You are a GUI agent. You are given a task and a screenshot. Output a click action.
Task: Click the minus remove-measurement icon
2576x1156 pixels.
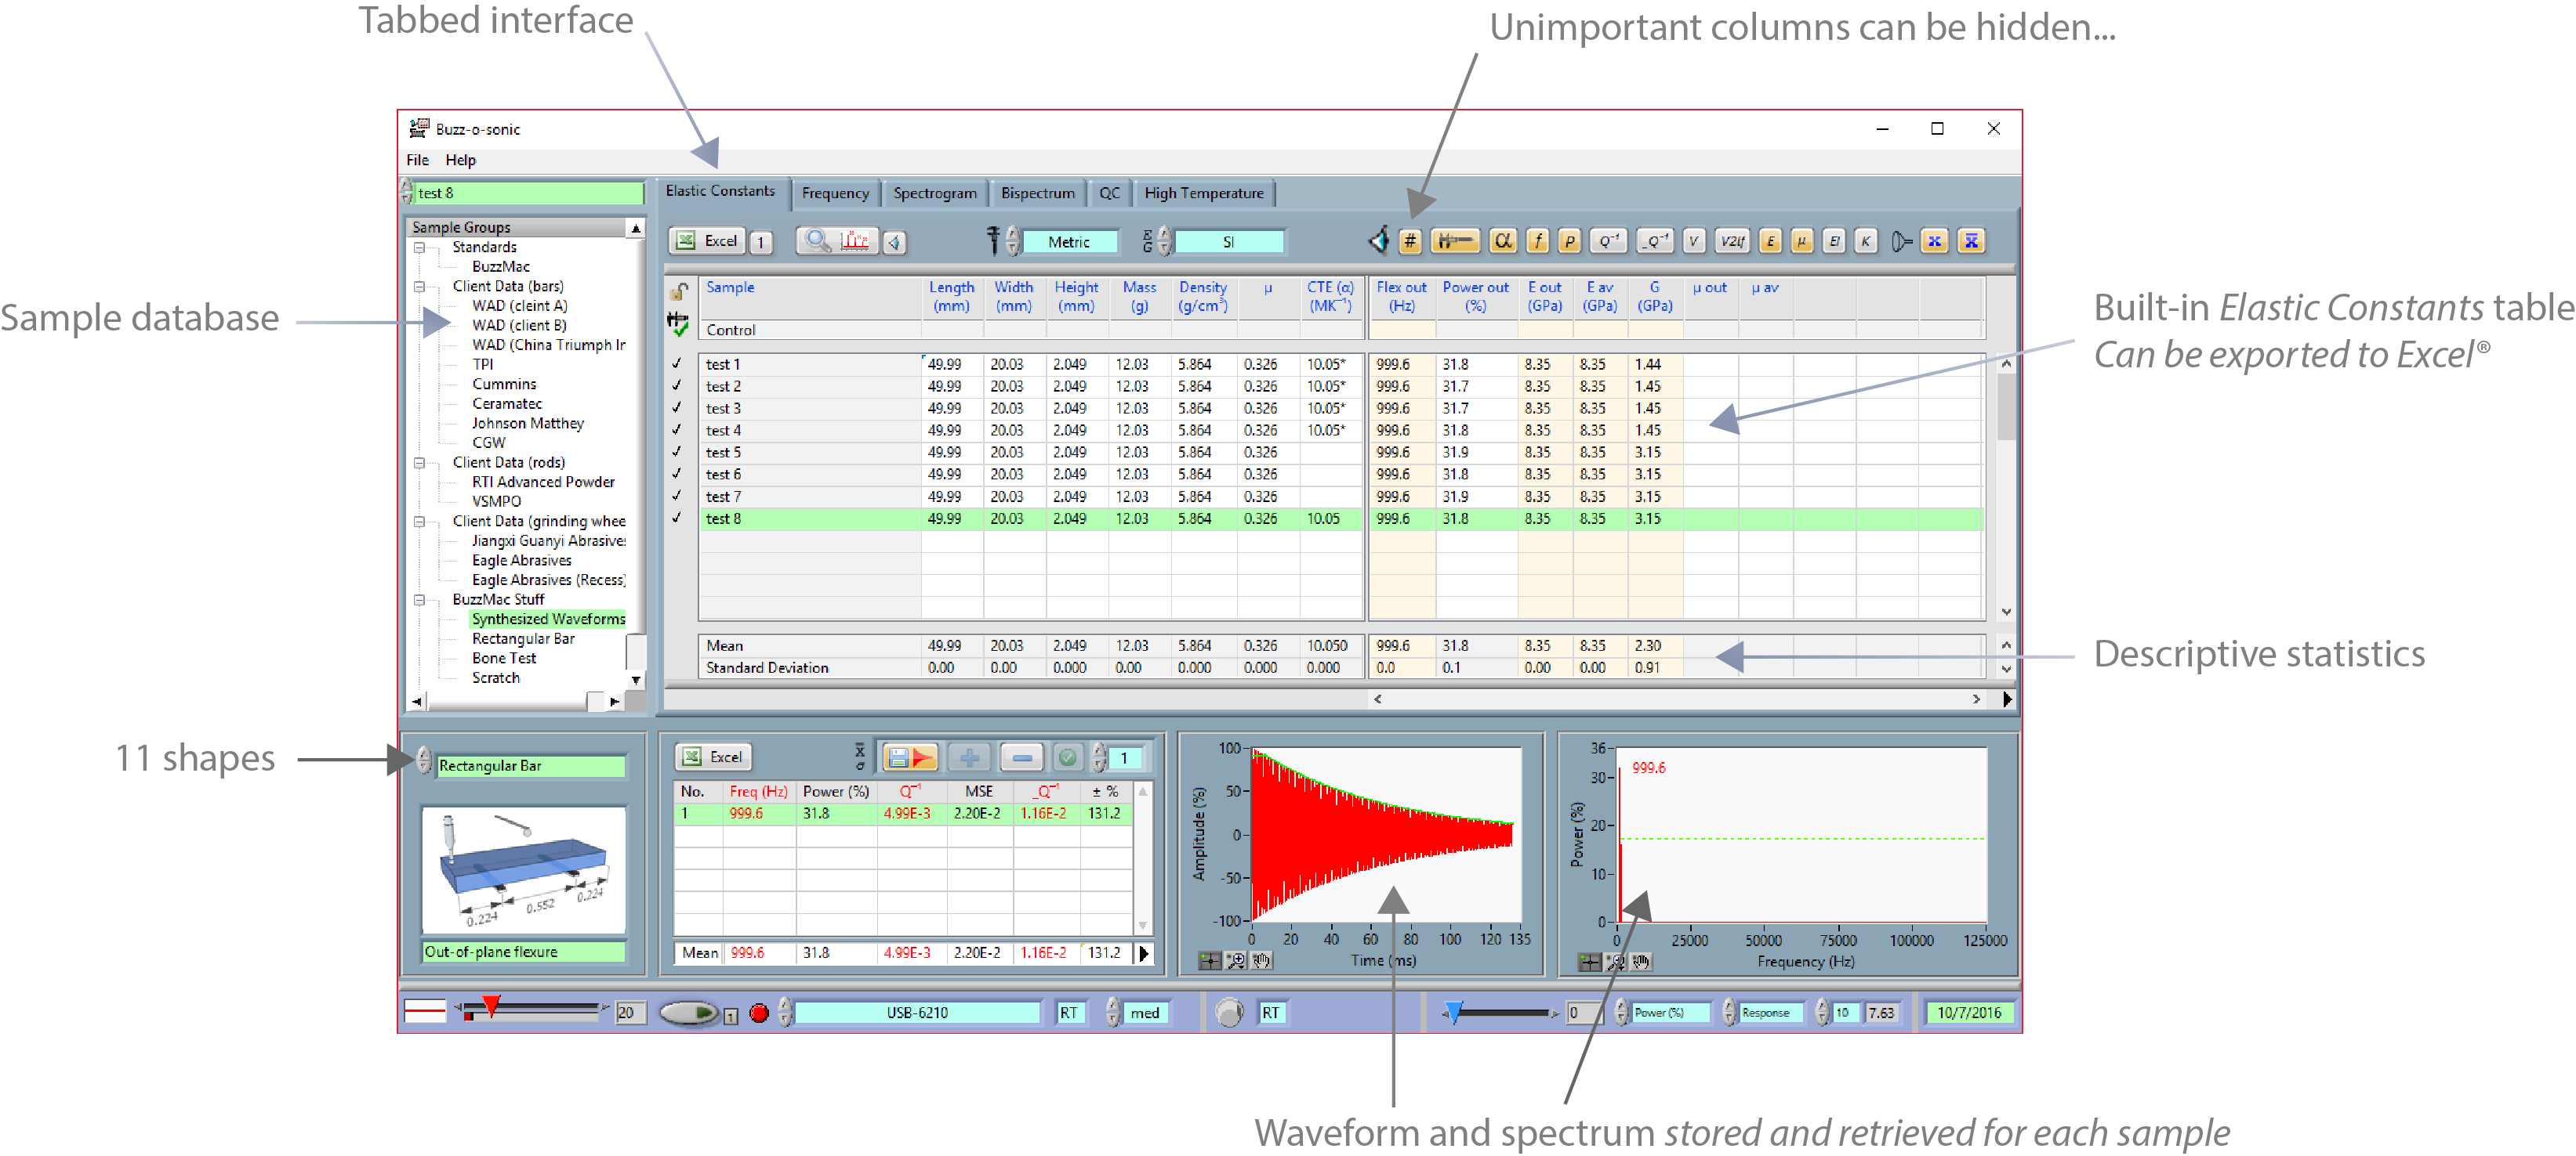click(1021, 757)
